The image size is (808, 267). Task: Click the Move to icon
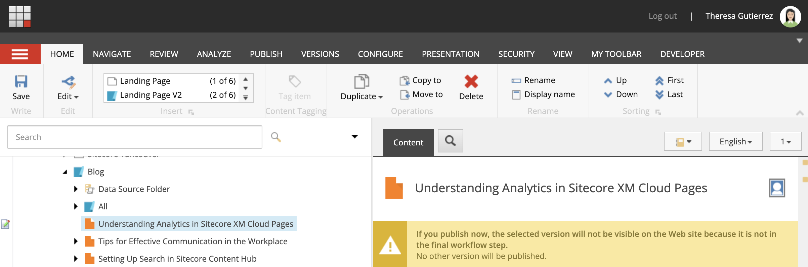(405, 95)
